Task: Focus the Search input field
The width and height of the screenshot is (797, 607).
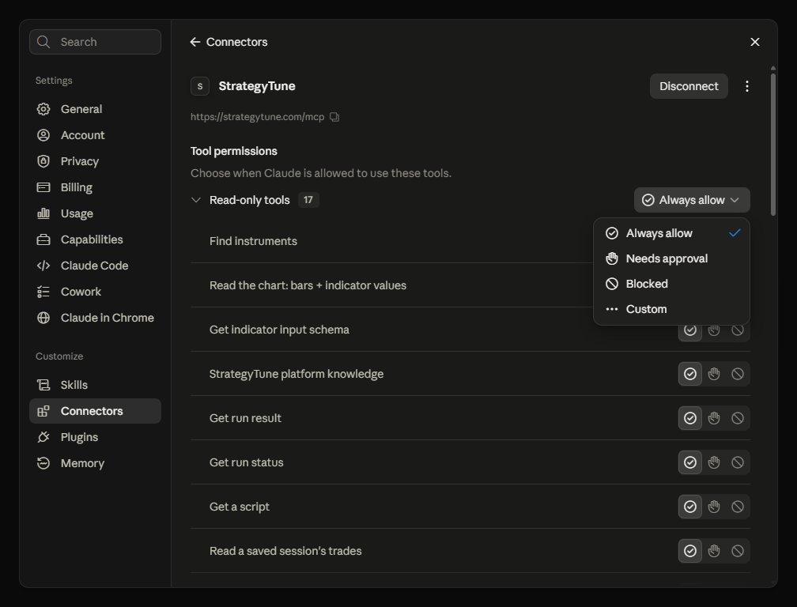Action: pos(95,42)
